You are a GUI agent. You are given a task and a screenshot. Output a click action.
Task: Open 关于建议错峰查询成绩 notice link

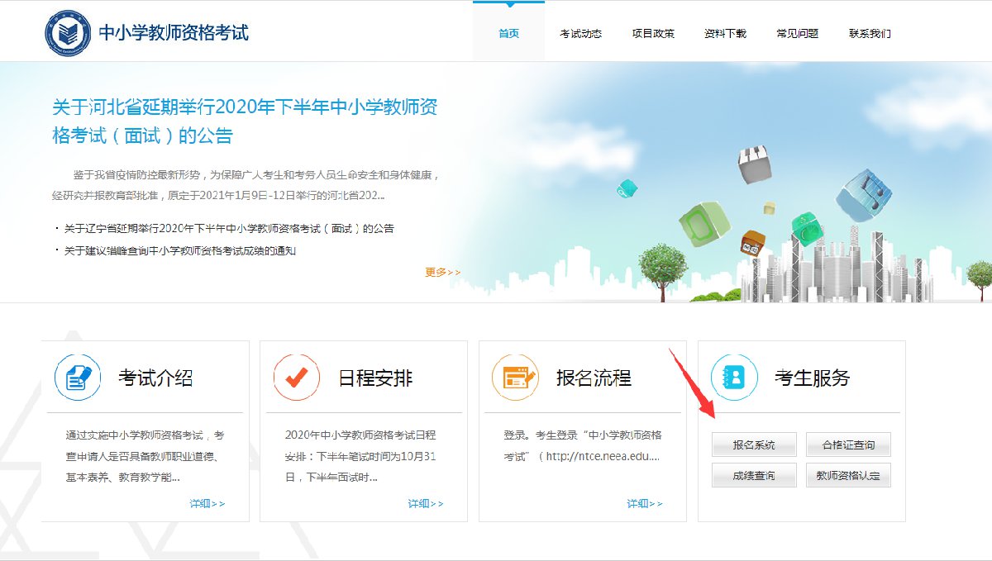click(179, 250)
